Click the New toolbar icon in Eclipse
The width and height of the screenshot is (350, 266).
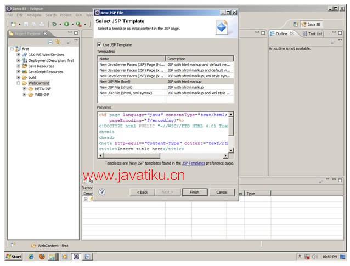click(13, 24)
